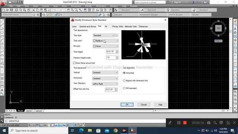
Task: Click the Offset from dim line spinner
Action: click(x=116, y=90)
